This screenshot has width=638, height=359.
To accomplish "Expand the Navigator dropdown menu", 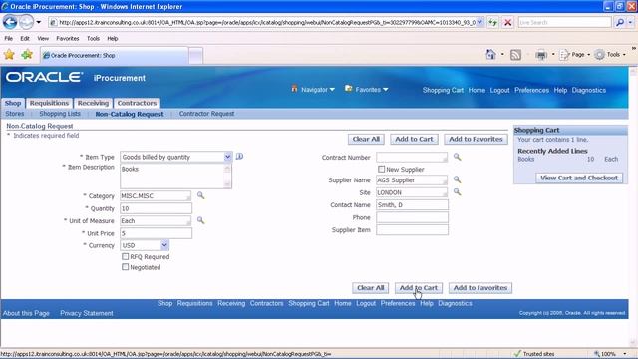I will pos(332,89).
